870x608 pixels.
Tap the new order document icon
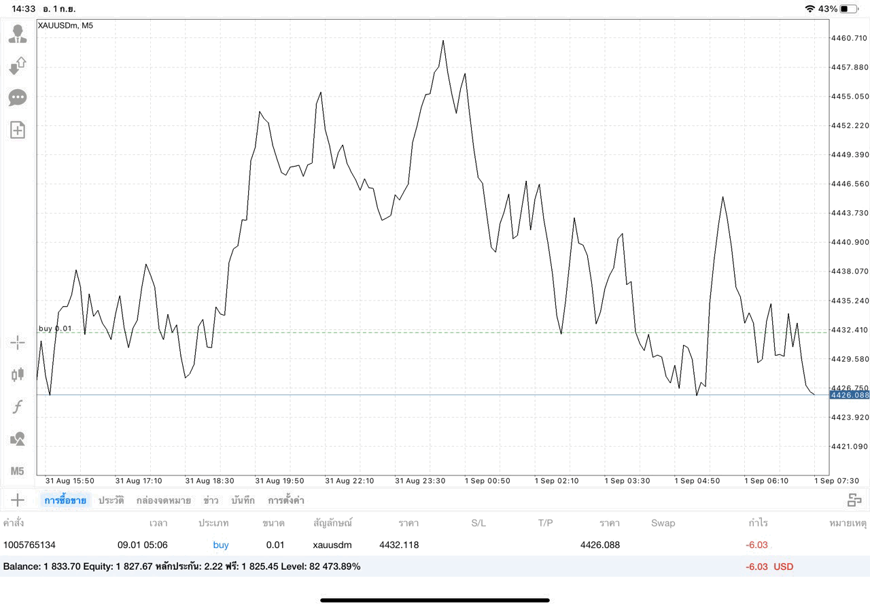point(18,130)
